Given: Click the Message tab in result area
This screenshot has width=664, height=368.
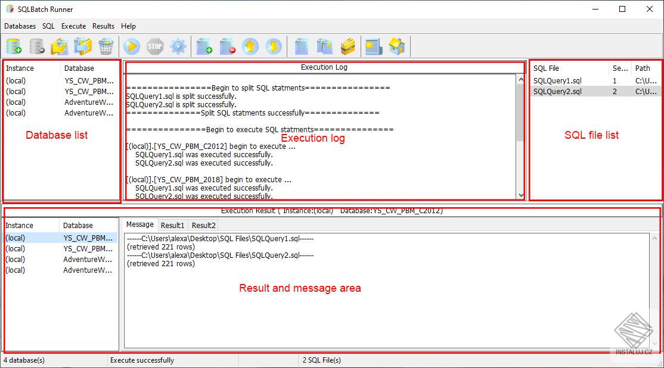Looking at the screenshot, I should 139,225.
